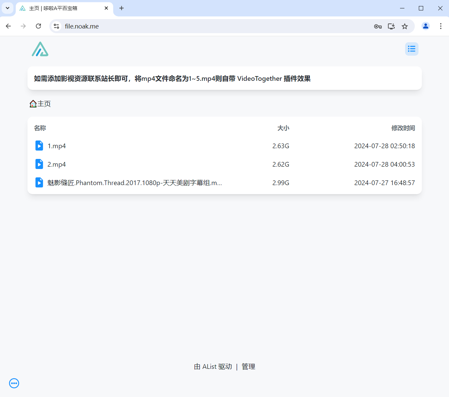Click the video icon beside 1.mp4

tap(39, 146)
